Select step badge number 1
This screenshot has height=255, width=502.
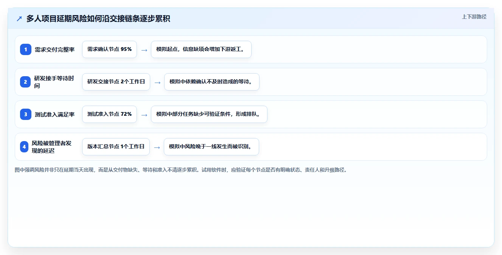coord(26,49)
